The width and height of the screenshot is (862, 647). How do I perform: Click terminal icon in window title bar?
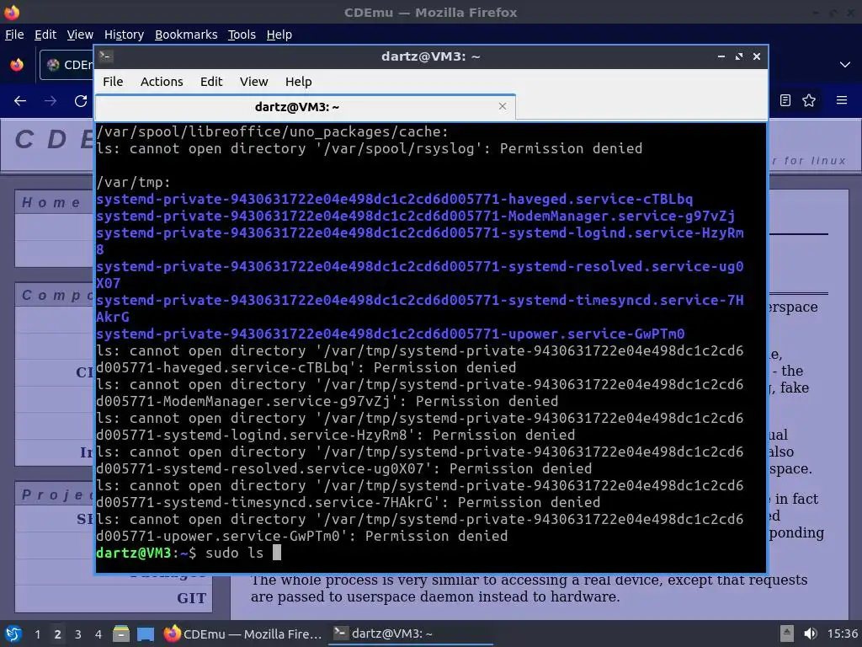pos(105,56)
